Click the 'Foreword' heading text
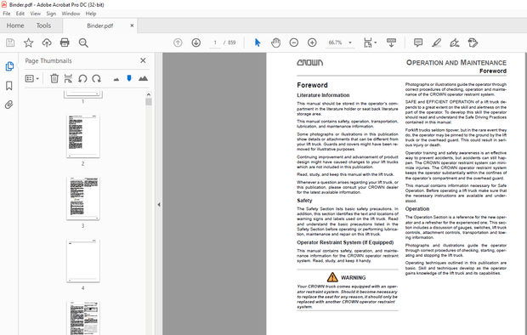The image size is (527, 335). (312, 85)
